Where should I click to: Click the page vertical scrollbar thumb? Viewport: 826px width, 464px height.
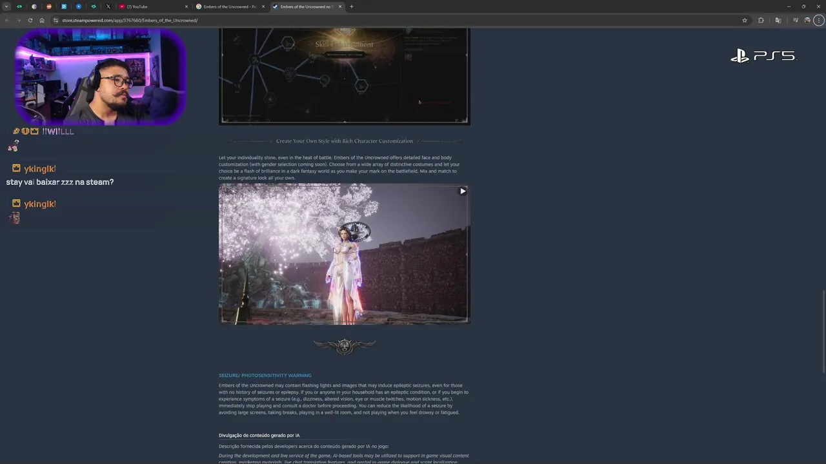tap(823, 331)
